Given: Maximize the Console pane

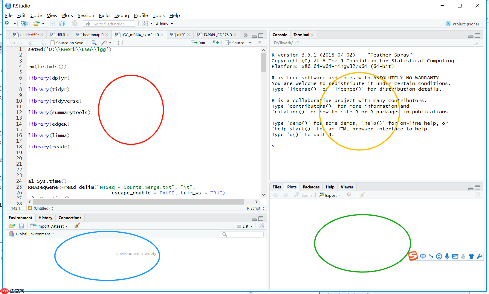Looking at the screenshot, I should click(477, 35).
